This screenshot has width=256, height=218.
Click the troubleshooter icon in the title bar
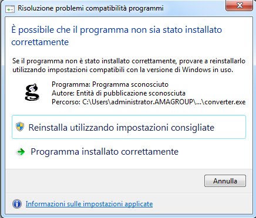(x=10, y=9)
